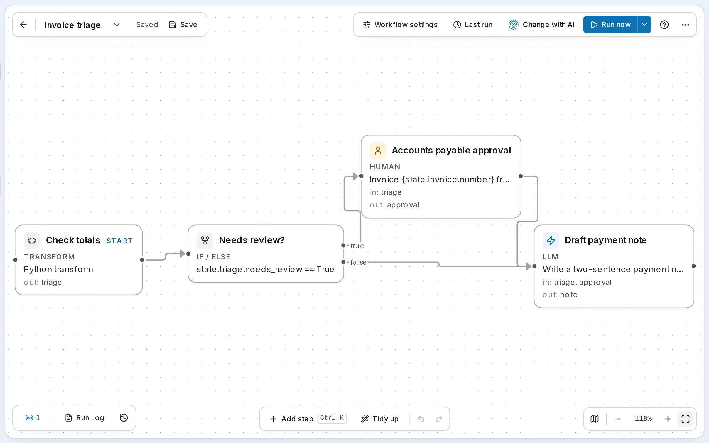Viewport: 709px width, 443px height.
Task: Select the Draft payment note node title
Action: (x=606, y=240)
